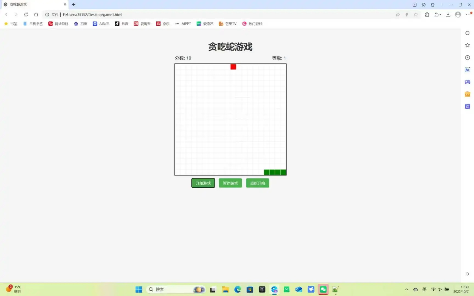Image resolution: width=474 pixels, height=296 pixels.
Task: Collapse the right sidebar with the arrow
Action: pyautogui.click(x=467, y=274)
